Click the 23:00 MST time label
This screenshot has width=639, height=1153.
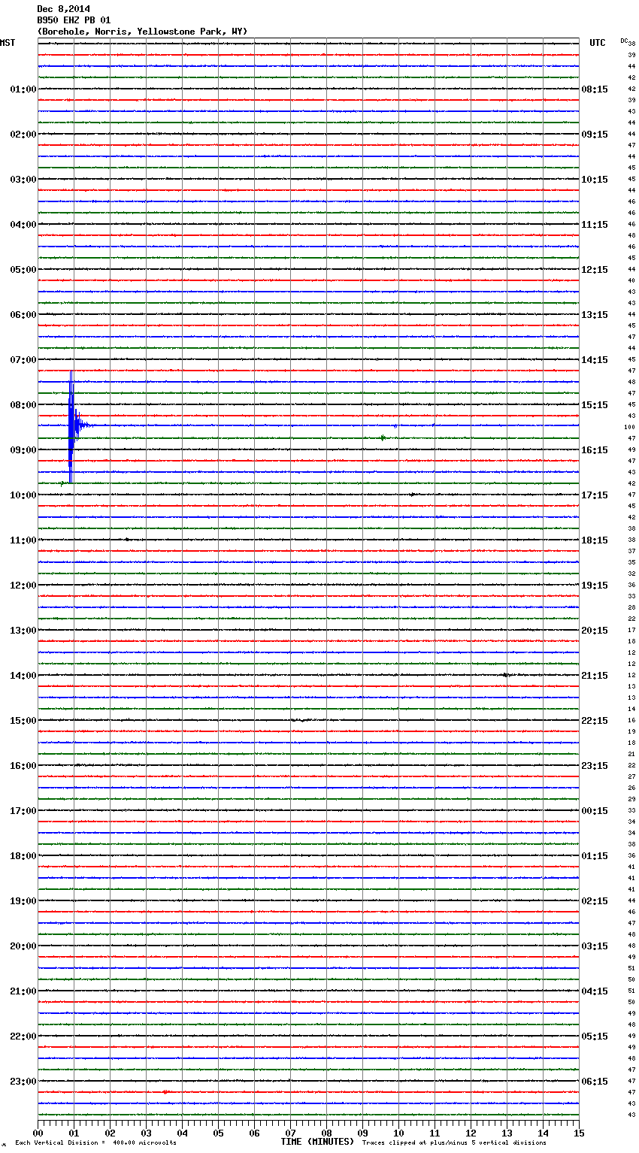tap(23, 1082)
